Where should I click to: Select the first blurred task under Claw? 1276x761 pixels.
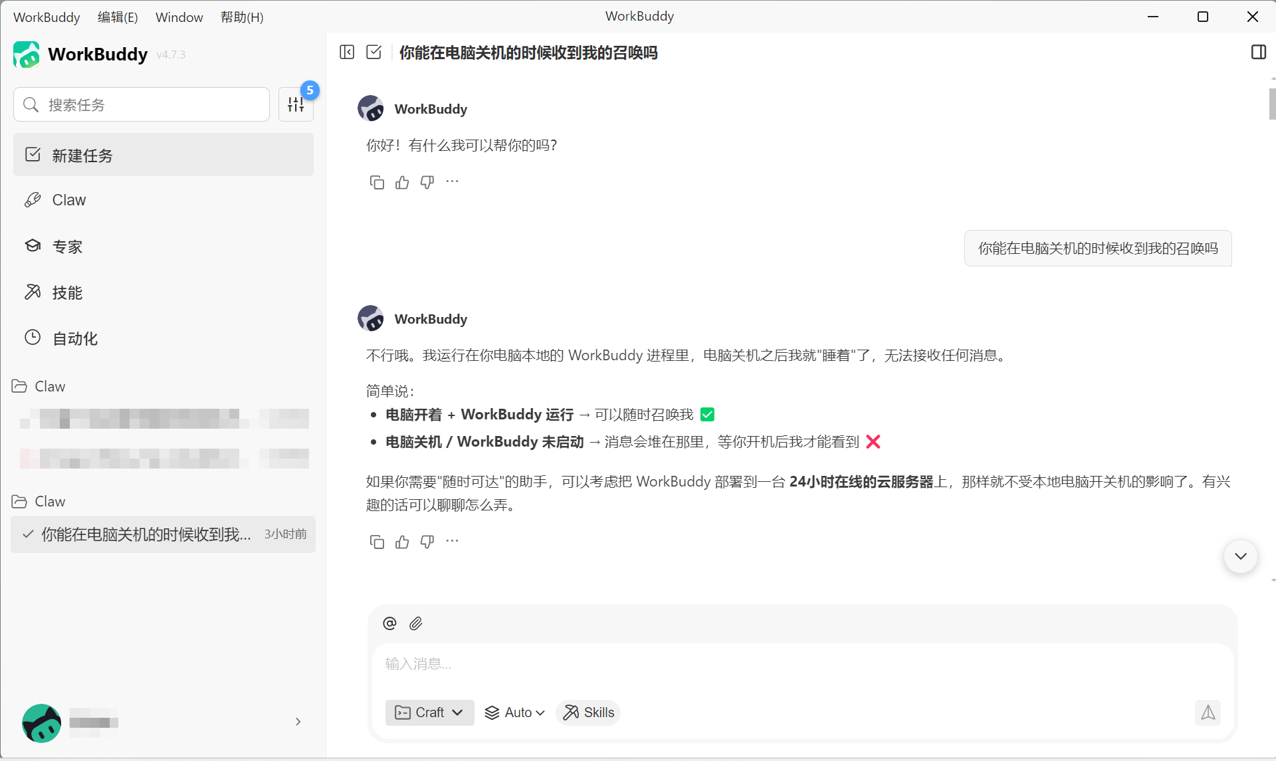(163, 419)
